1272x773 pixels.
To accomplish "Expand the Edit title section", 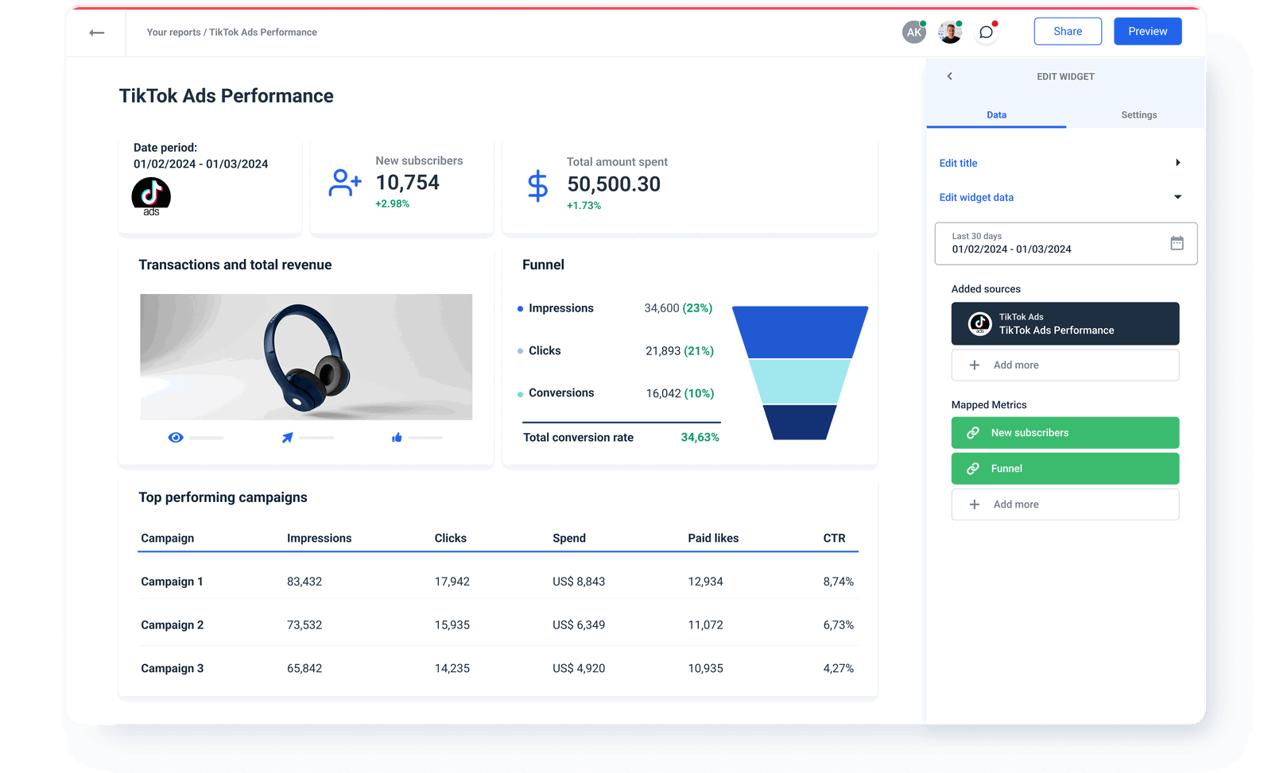I will (1178, 162).
